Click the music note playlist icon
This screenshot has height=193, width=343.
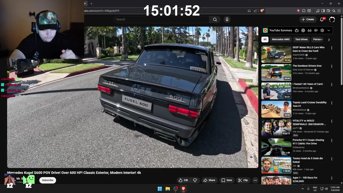[318, 11]
